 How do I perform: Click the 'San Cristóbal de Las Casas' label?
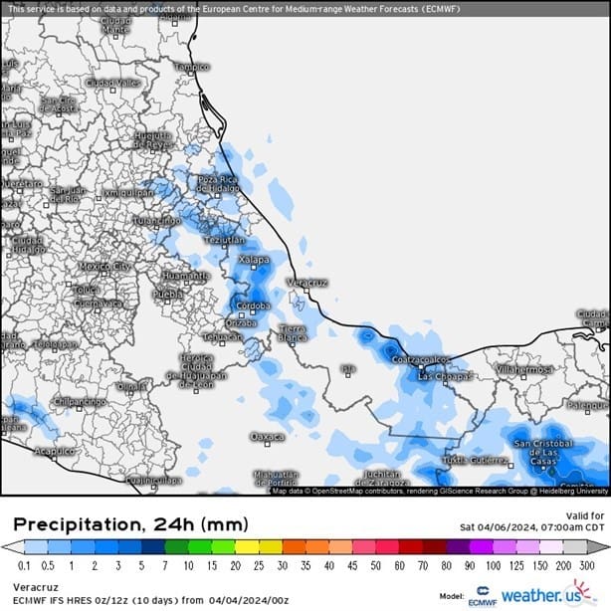(543, 453)
